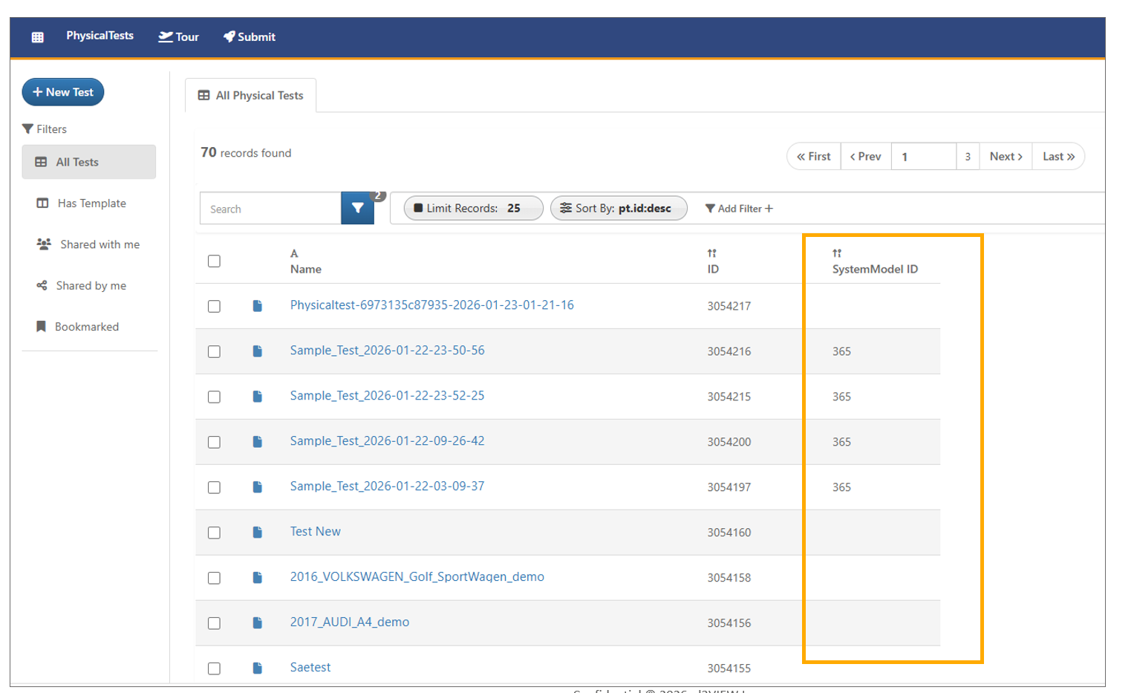The width and height of the screenshot is (1134, 693).
Task: Click into the Search input field
Action: pyautogui.click(x=270, y=209)
